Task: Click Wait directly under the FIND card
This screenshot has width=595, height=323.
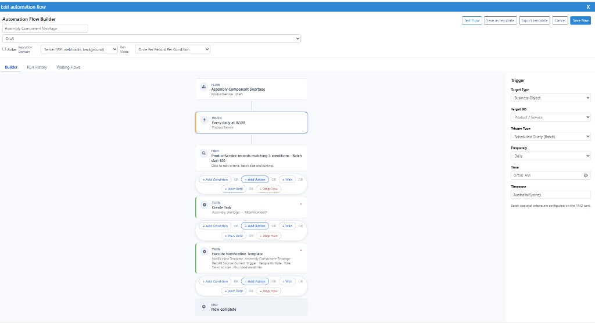Action: (287, 180)
